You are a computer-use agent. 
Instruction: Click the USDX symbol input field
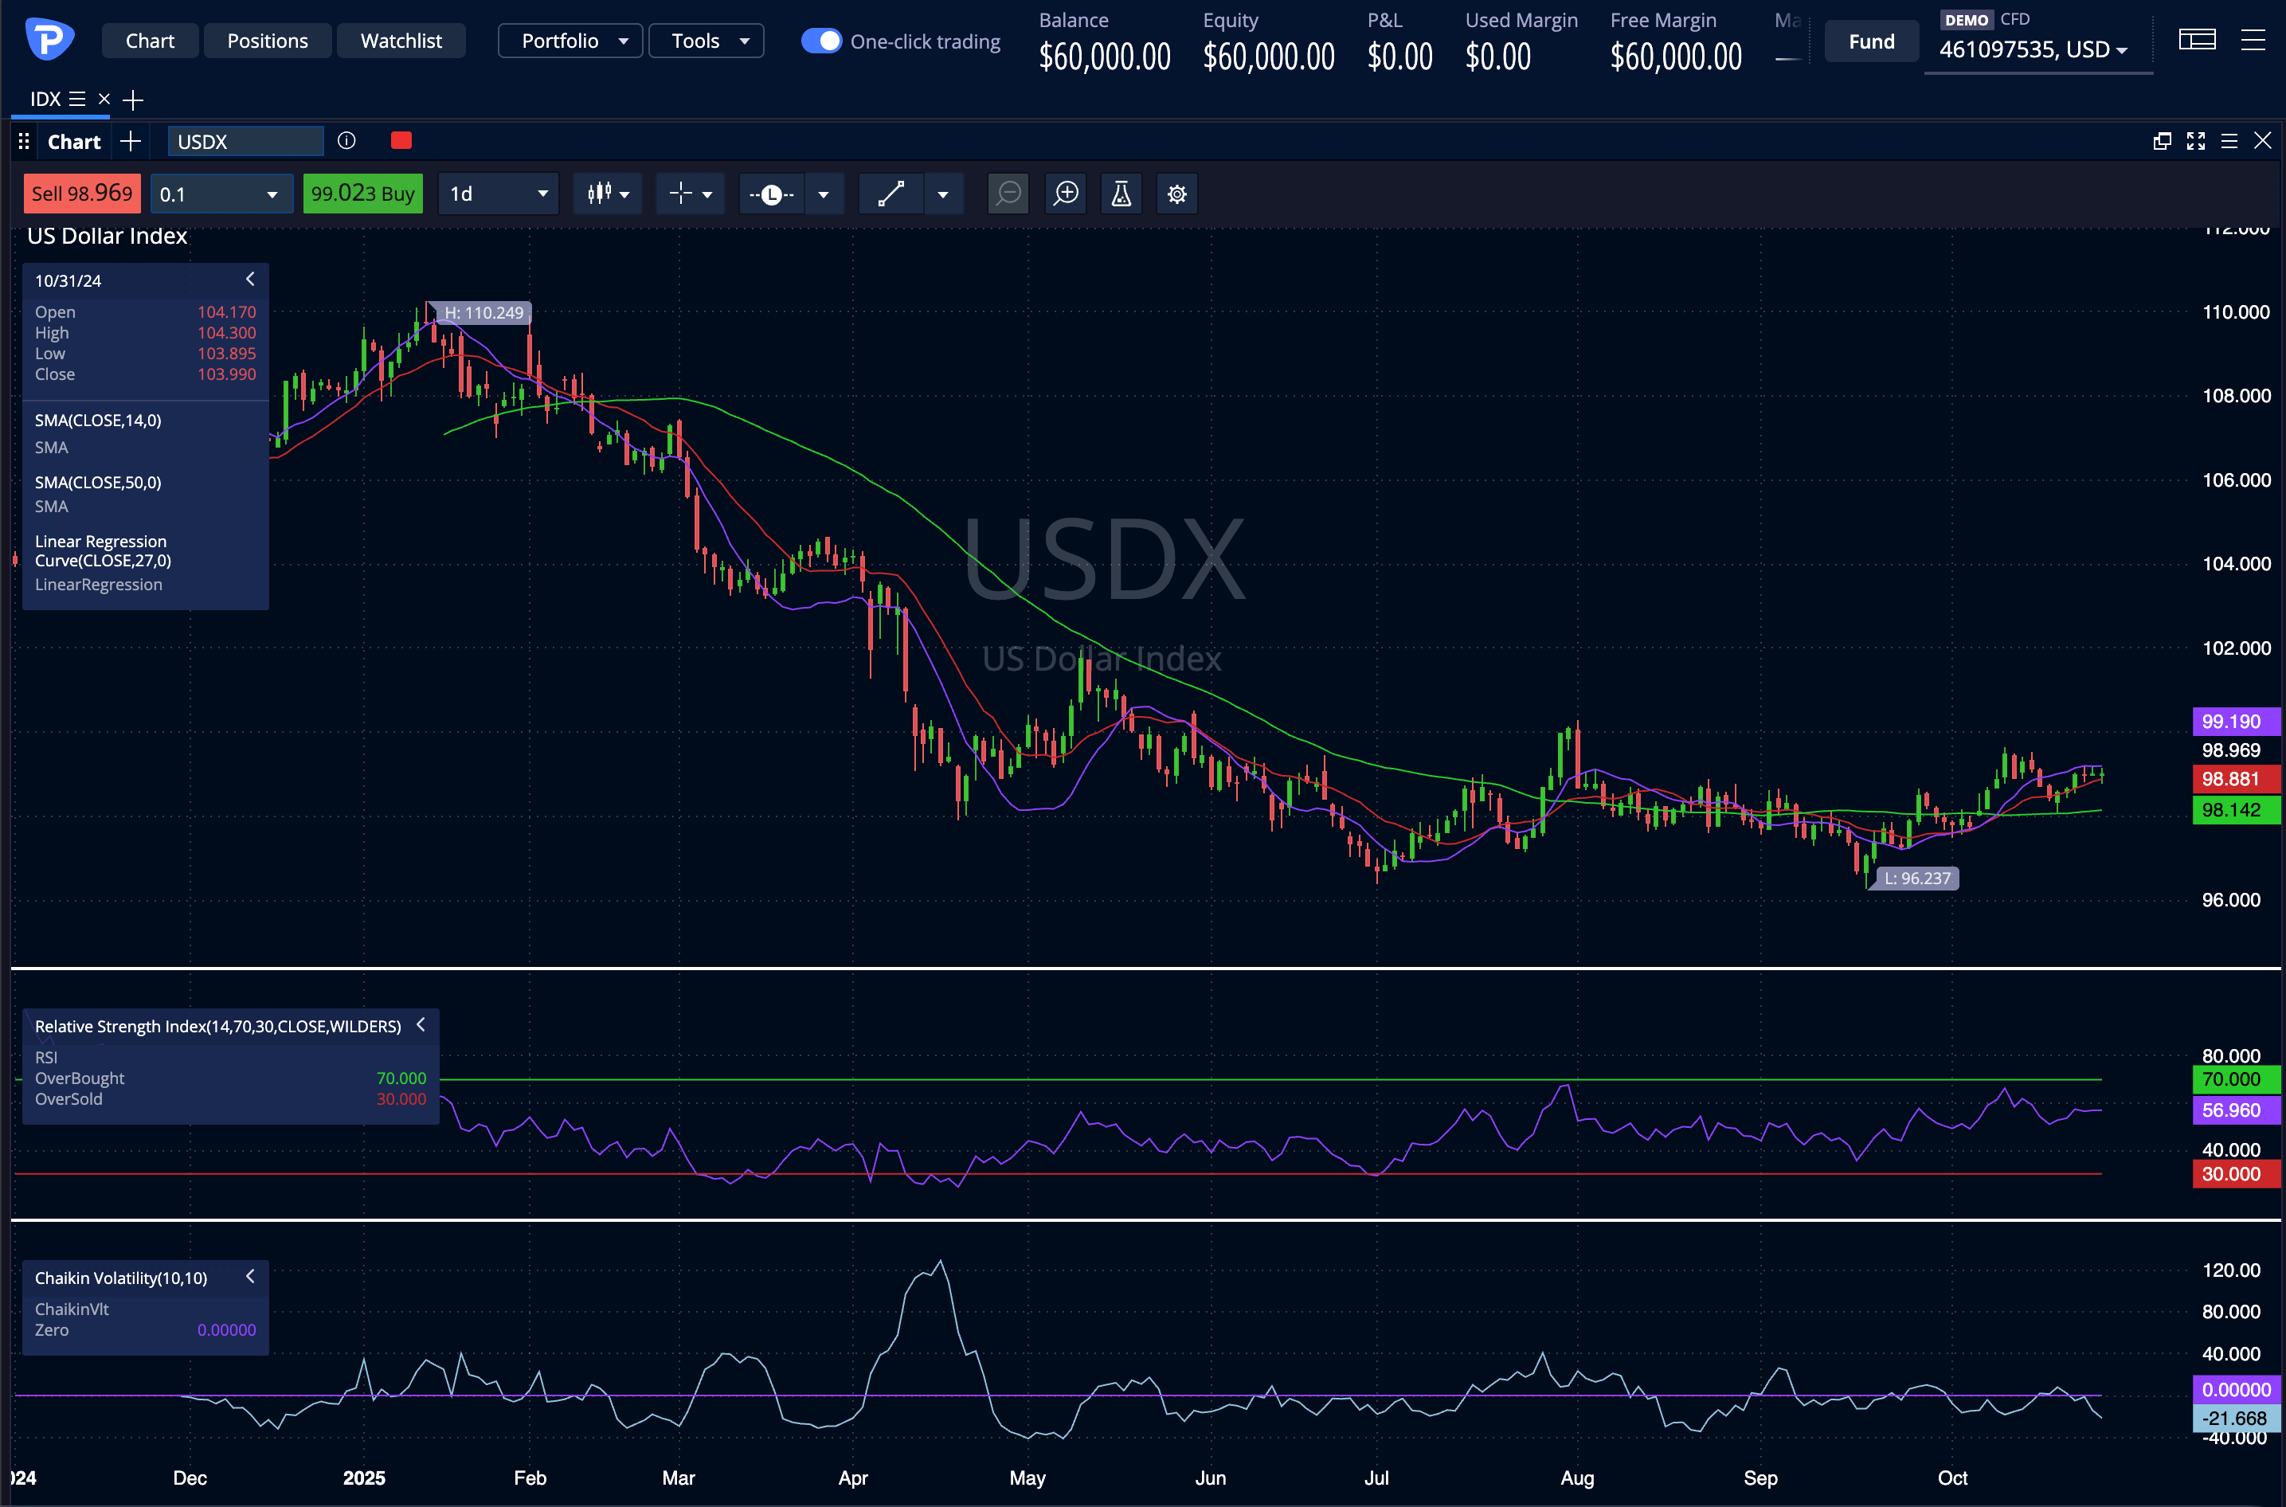245,141
